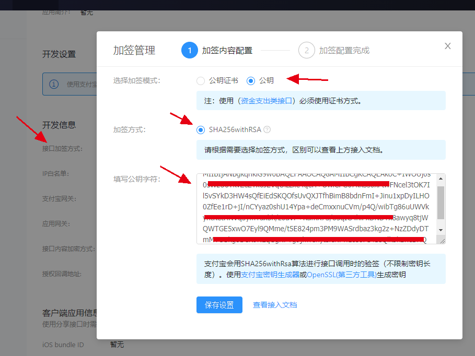Open the 支付宝密钥生成器 link
This screenshot has width=475, height=356.
pyautogui.click(x=270, y=275)
